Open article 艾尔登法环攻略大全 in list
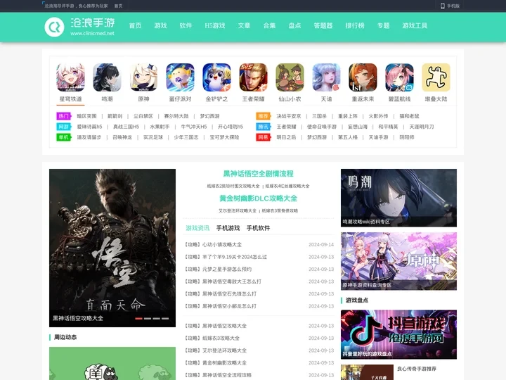Viewport: 506px width, 380px height. [224, 350]
